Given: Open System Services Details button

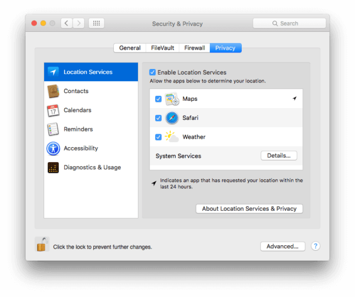Looking at the screenshot, I should (x=279, y=155).
